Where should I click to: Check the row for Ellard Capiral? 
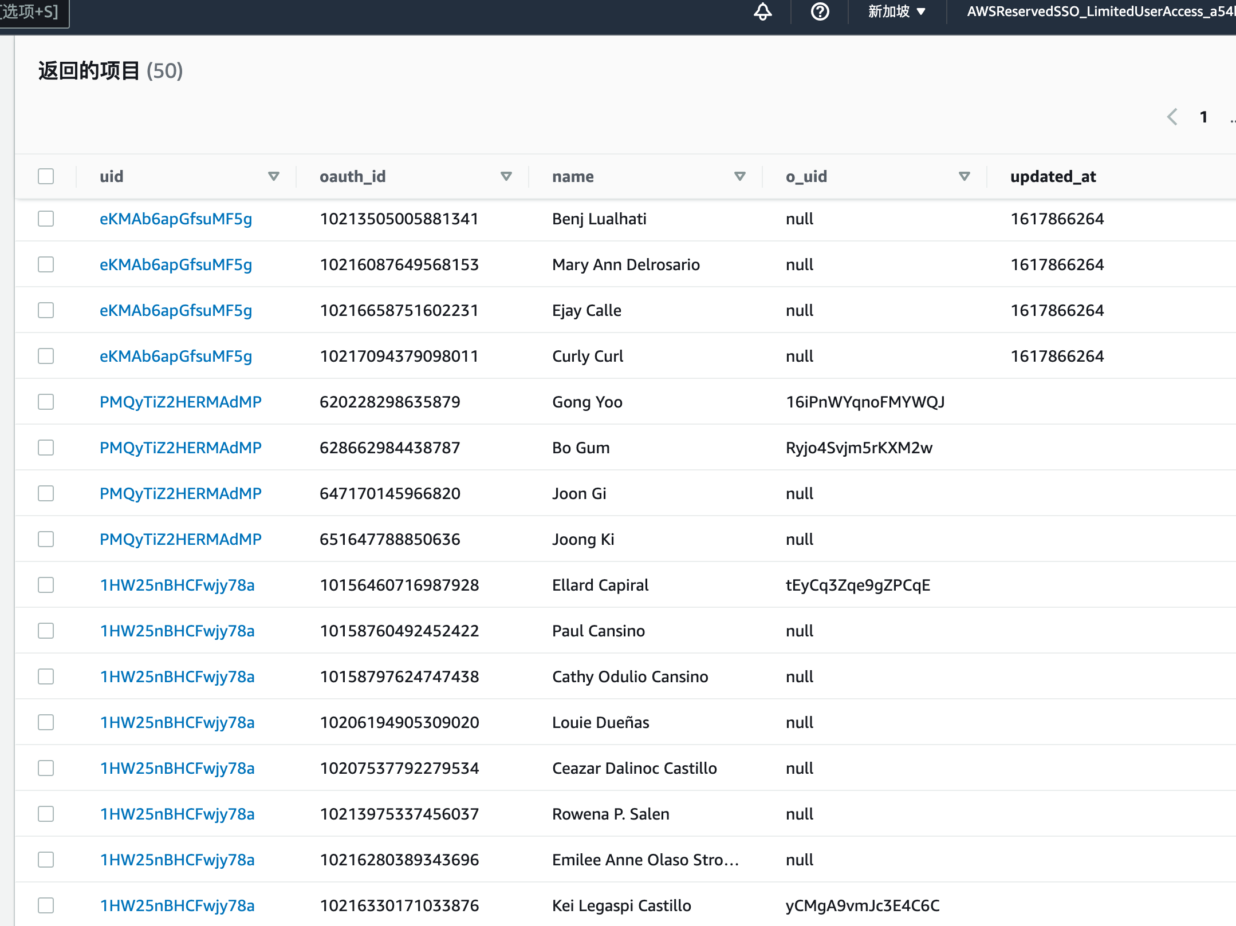pyautogui.click(x=46, y=585)
